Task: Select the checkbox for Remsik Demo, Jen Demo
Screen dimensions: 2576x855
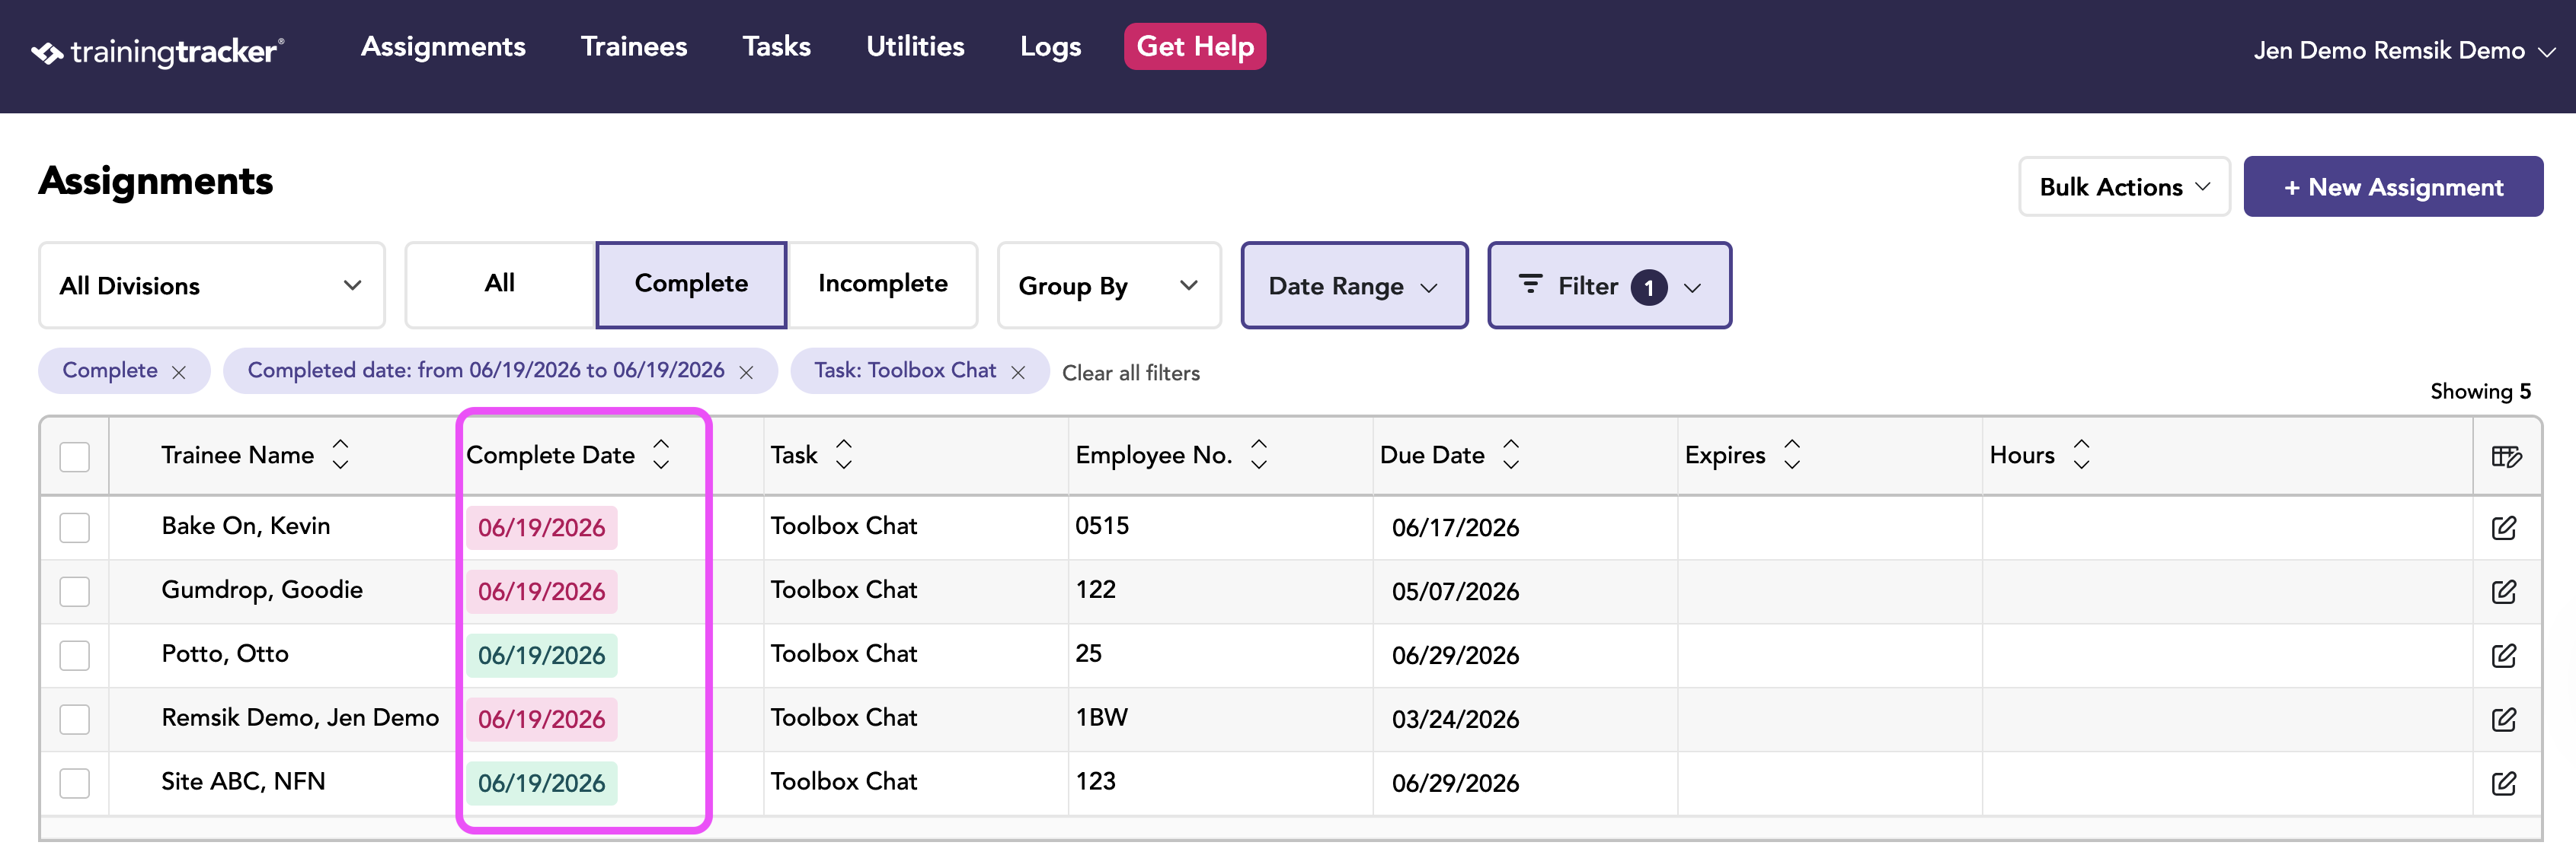Action: click(75, 719)
